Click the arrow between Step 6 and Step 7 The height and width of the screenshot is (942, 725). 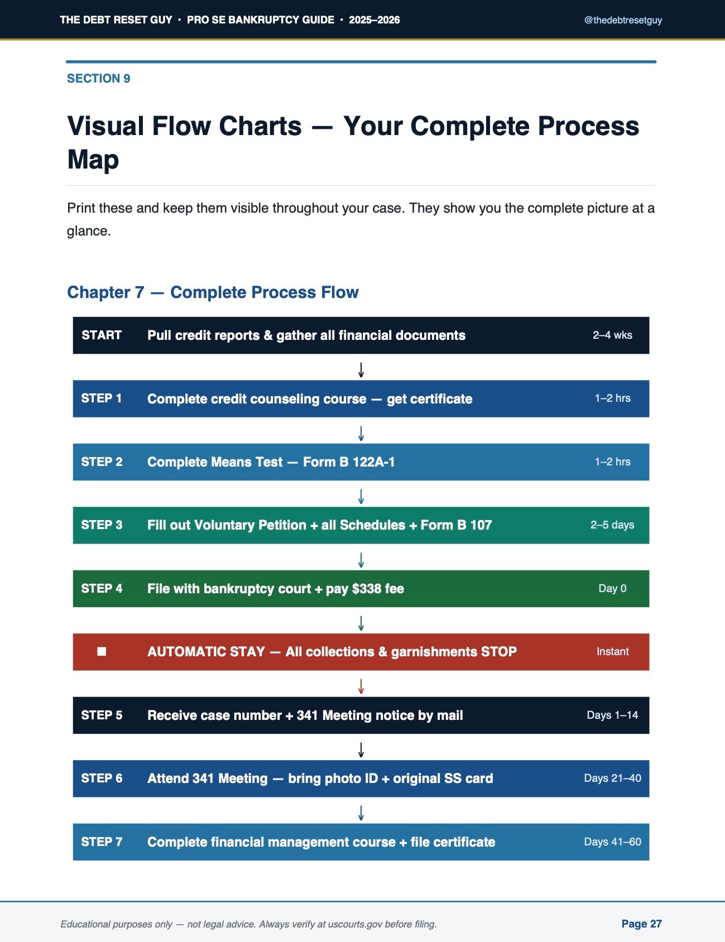coord(361,813)
